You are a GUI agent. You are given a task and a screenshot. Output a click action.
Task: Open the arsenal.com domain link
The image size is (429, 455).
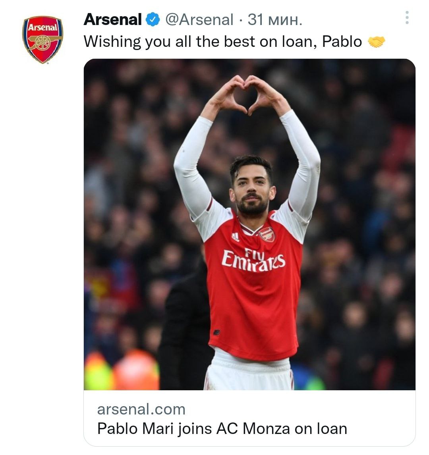pos(141,409)
